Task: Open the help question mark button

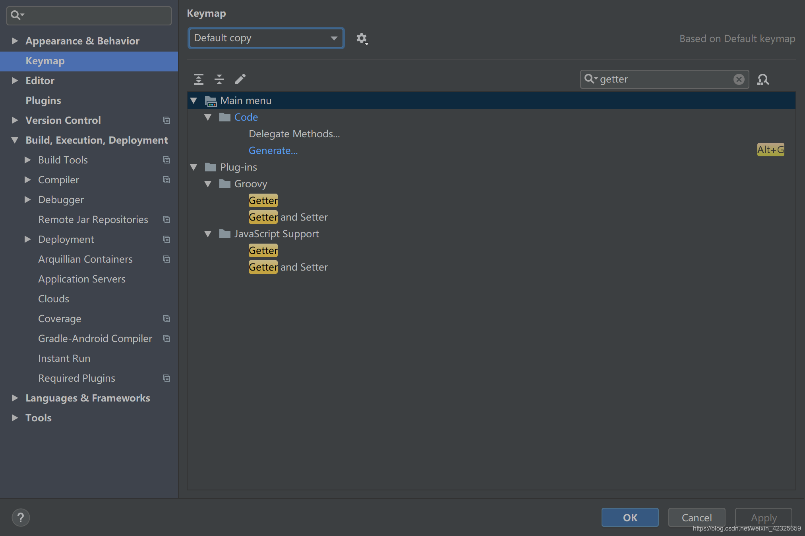Action: 21,517
